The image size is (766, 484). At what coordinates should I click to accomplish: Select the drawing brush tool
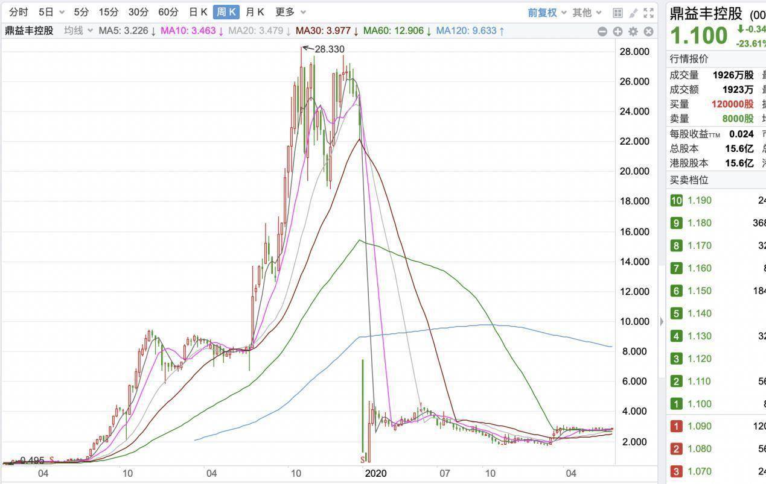[x=633, y=12]
